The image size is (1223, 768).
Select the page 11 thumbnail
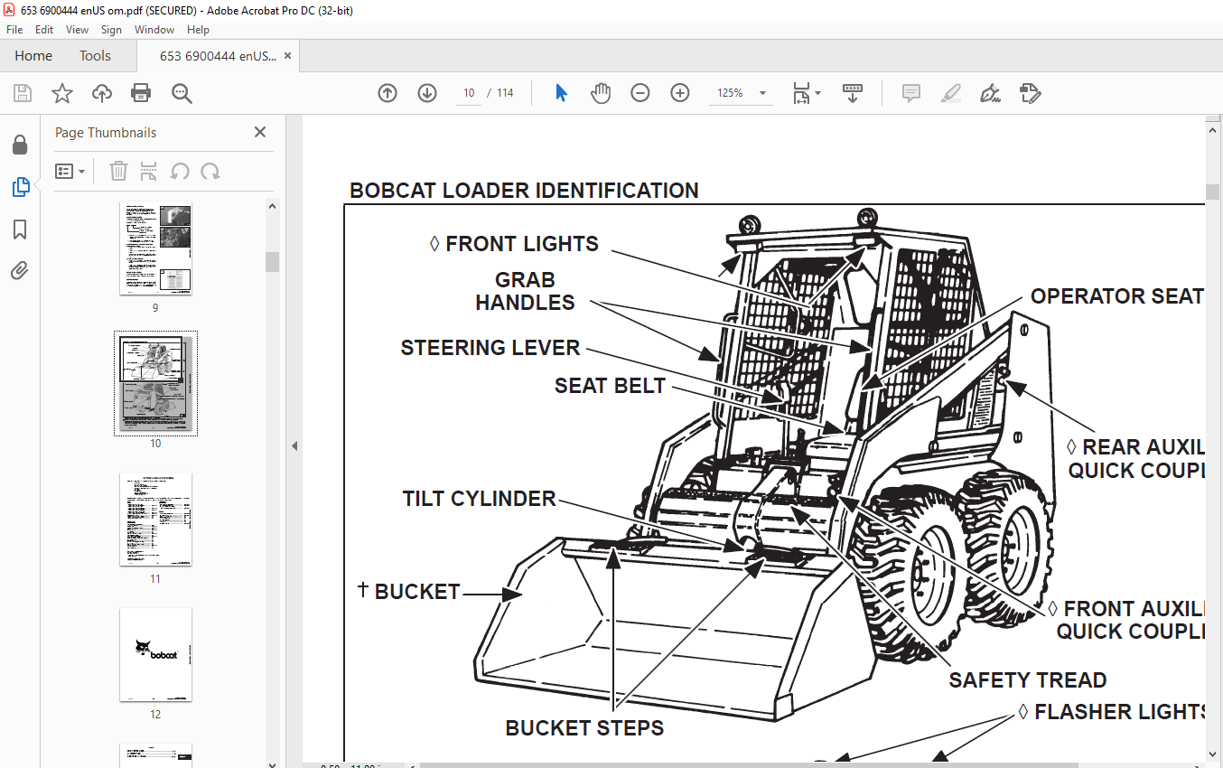click(155, 519)
